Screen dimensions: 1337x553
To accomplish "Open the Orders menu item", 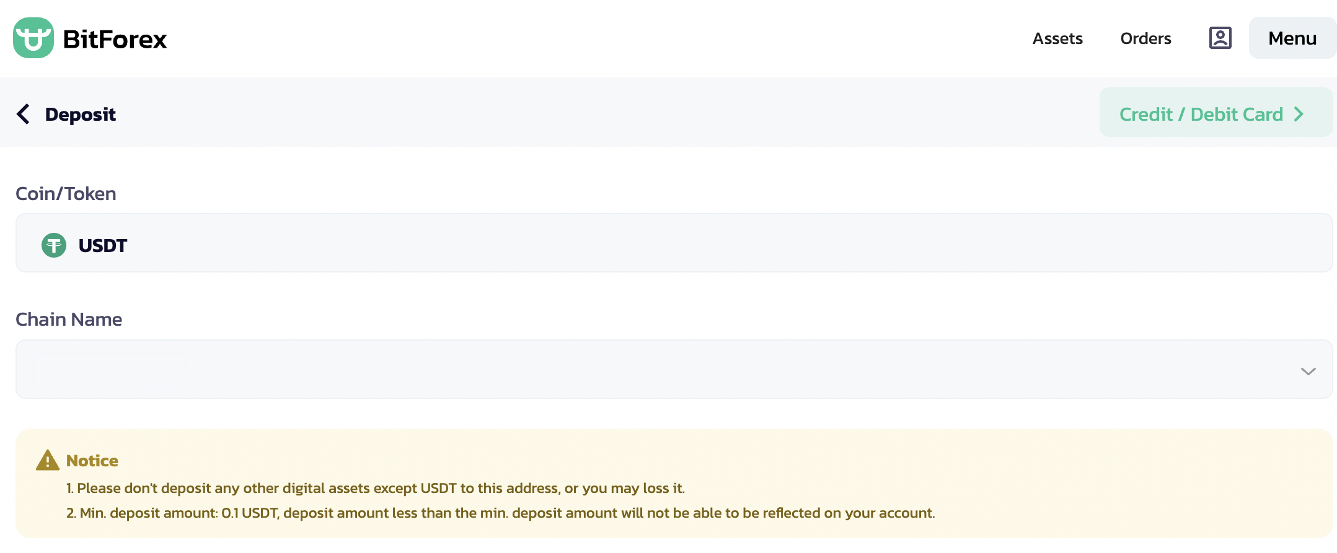I will (x=1145, y=38).
